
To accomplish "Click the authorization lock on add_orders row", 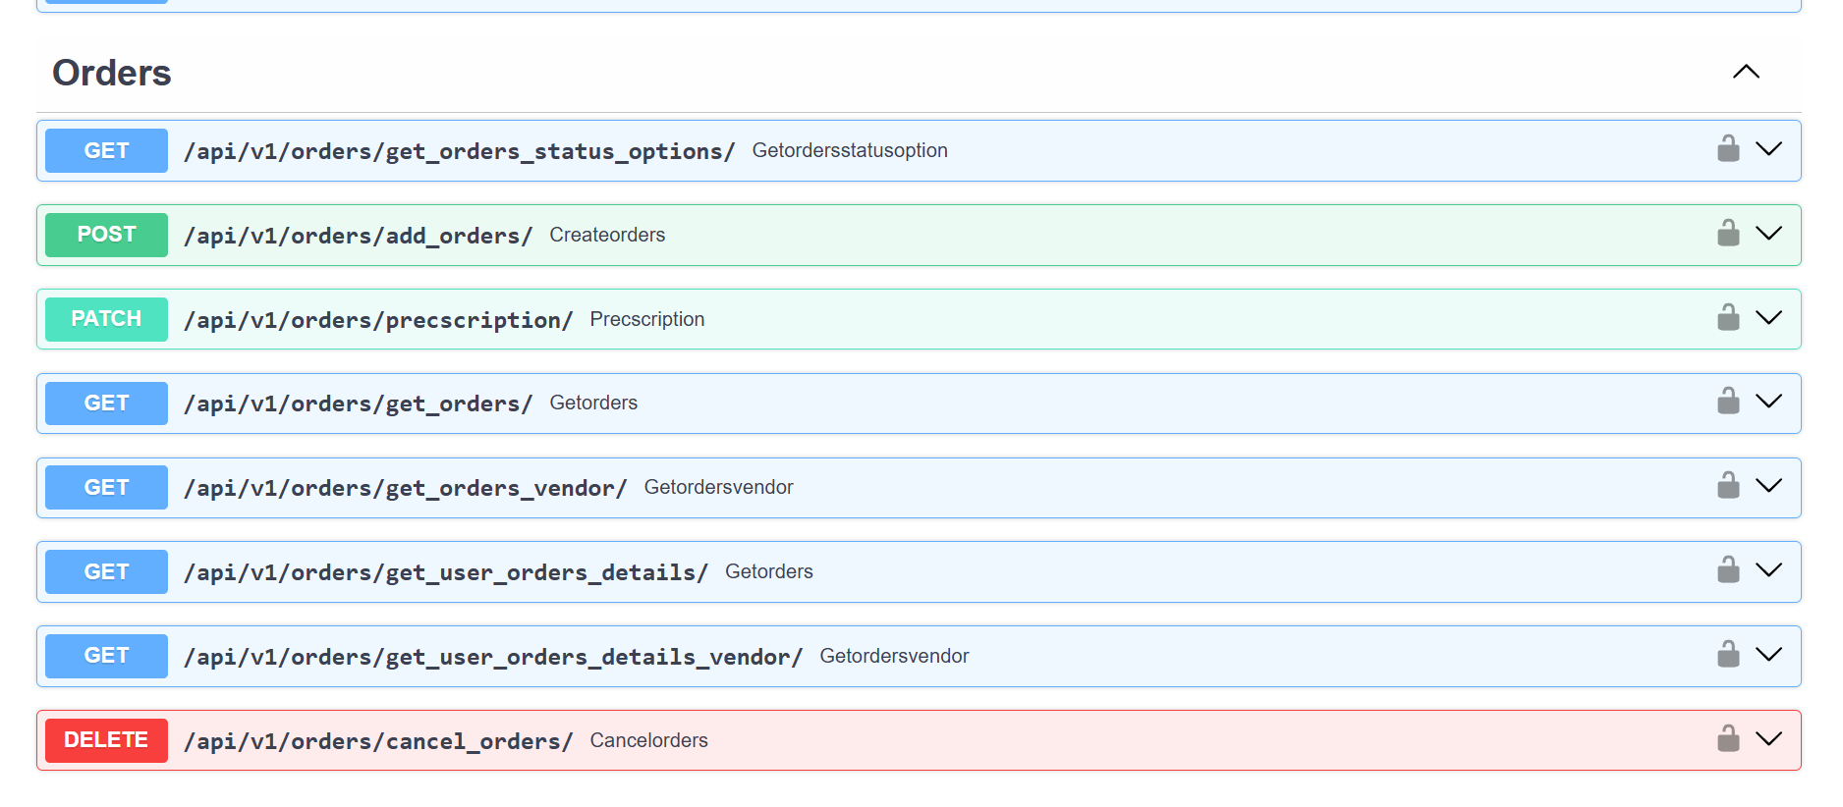I will point(1727,234).
